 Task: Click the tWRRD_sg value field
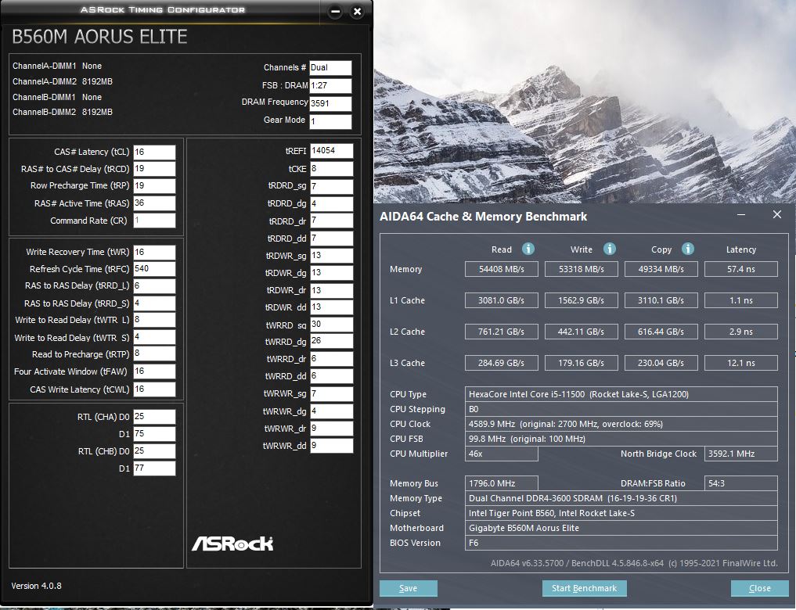point(332,325)
